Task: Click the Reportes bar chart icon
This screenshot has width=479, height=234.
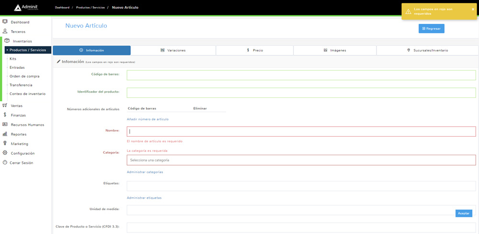Action: (x=5, y=134)
